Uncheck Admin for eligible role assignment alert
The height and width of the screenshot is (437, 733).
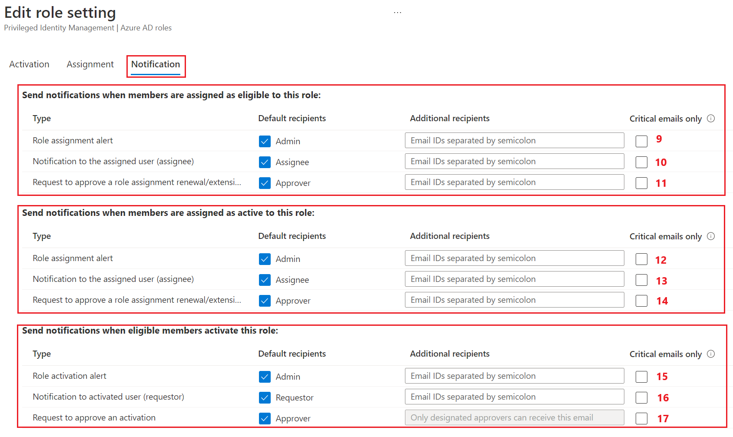(265, 141)
